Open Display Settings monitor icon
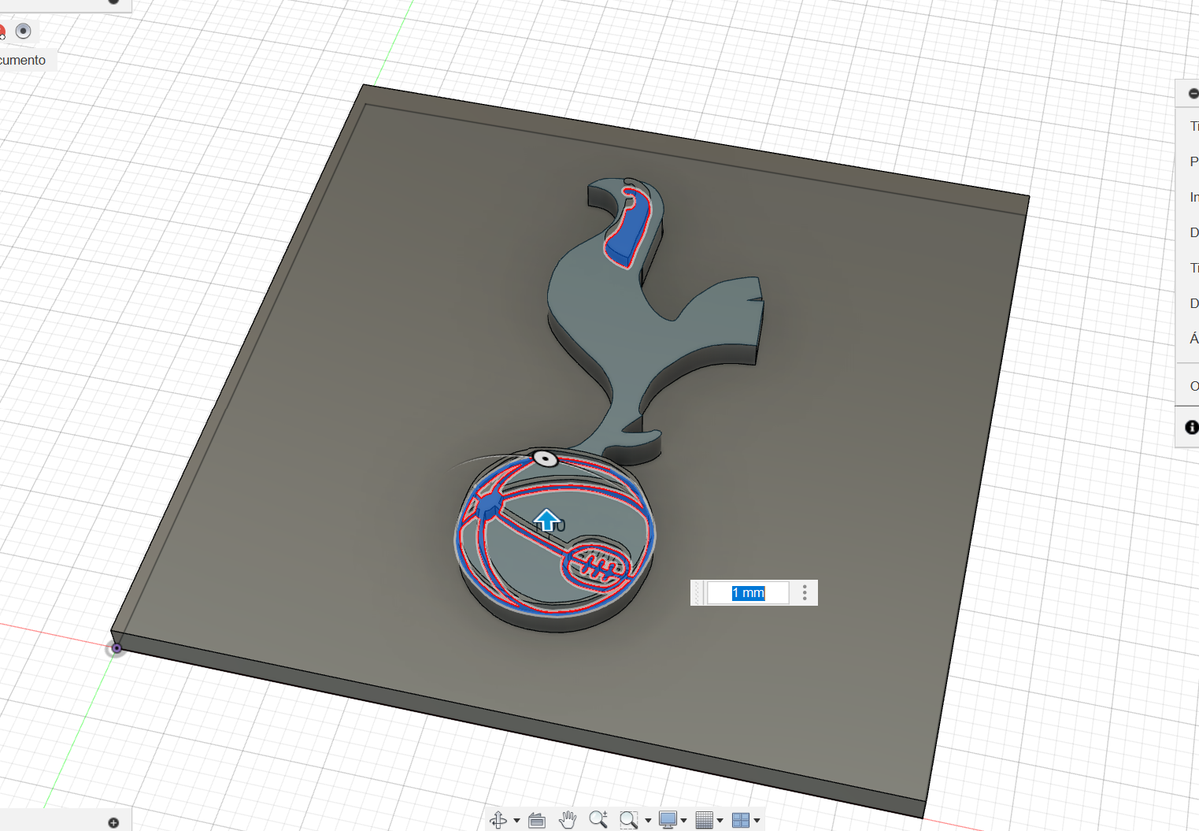1199x831 pixels. click(x=668, y=820)
